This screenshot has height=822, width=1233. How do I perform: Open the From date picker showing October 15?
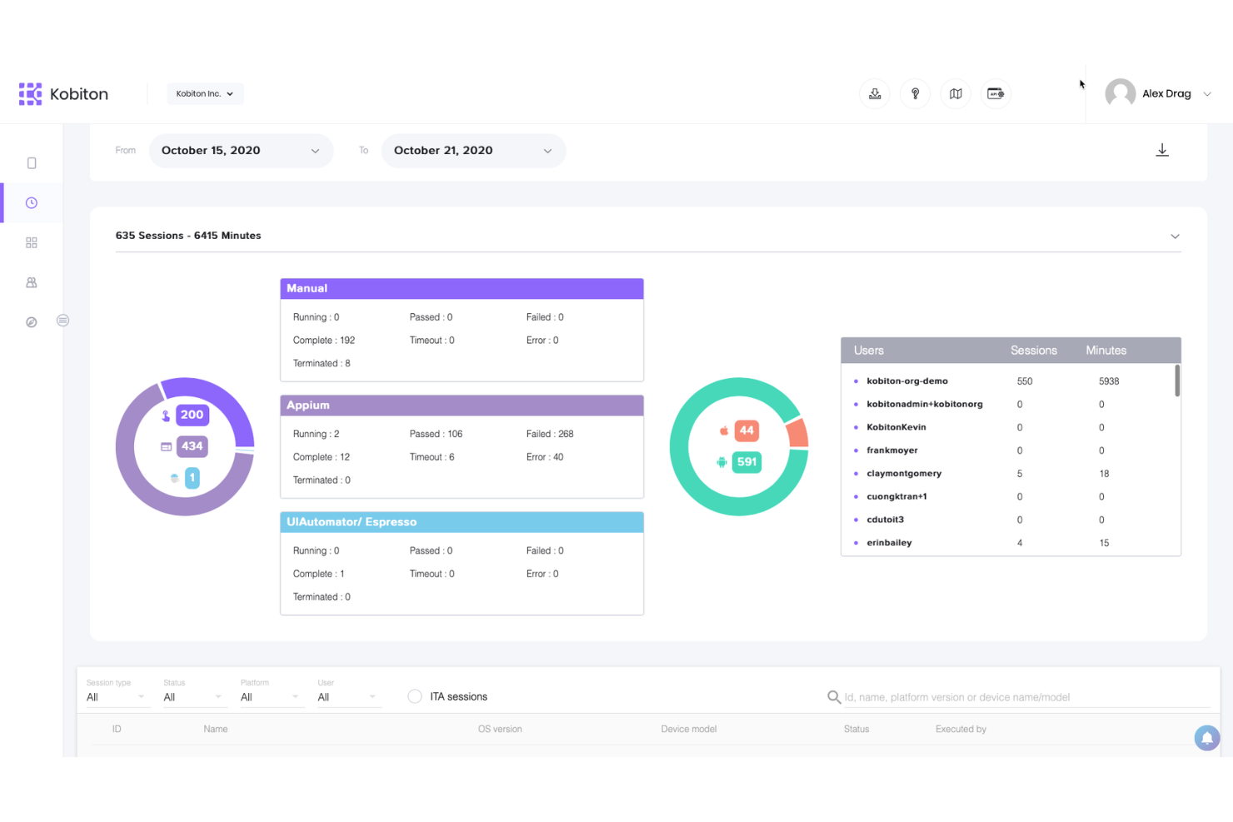point(241,151)
